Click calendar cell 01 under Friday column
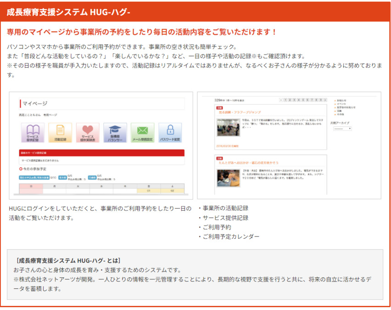 (x=149, y=191)
